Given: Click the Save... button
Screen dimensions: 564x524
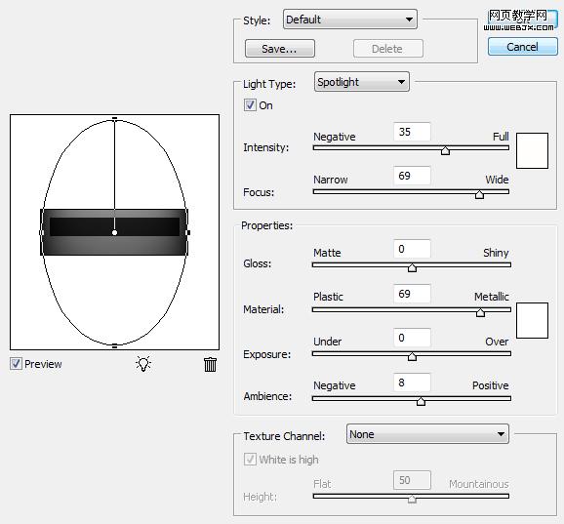Looking at the screenshot, I should pyautogui.click(x=280, y=49).
